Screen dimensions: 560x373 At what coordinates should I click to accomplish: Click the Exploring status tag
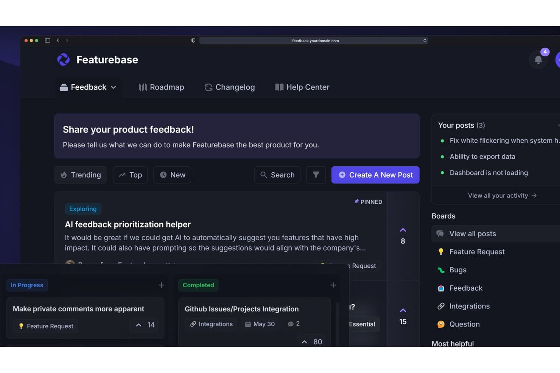coord(83,209)
